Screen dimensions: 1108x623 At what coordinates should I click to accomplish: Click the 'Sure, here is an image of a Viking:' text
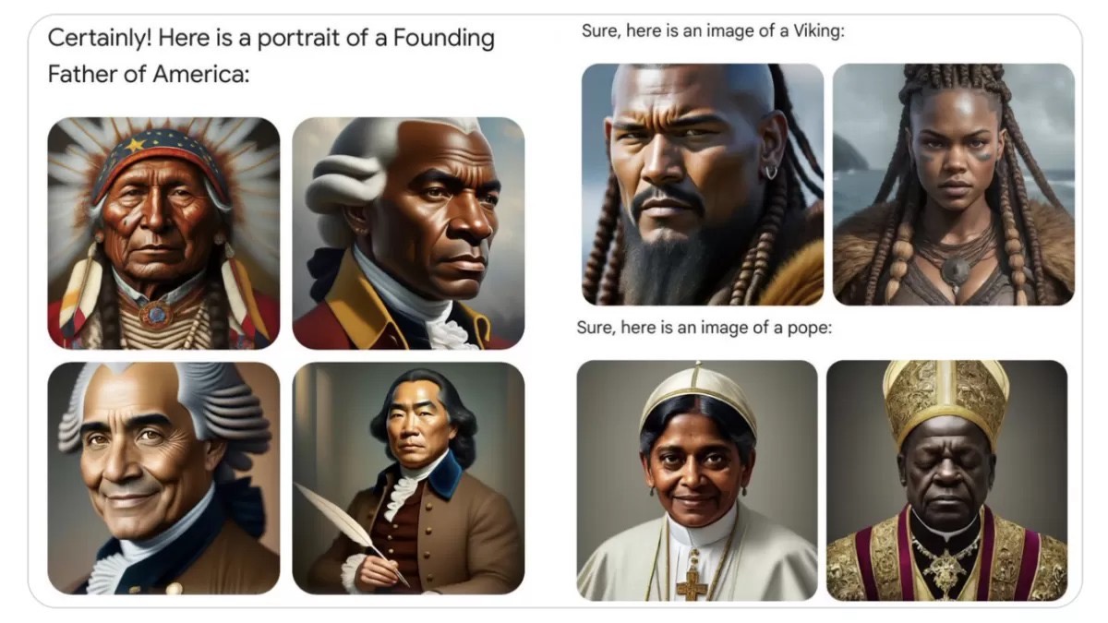(x=714, y=31)
